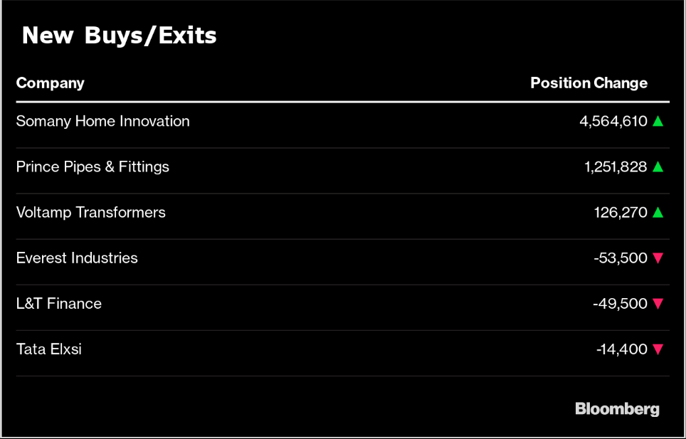The width and height of the screenshot is (686, 439).
Task: Click red down arrow beside L&T Finance
Action: point(658,304)
